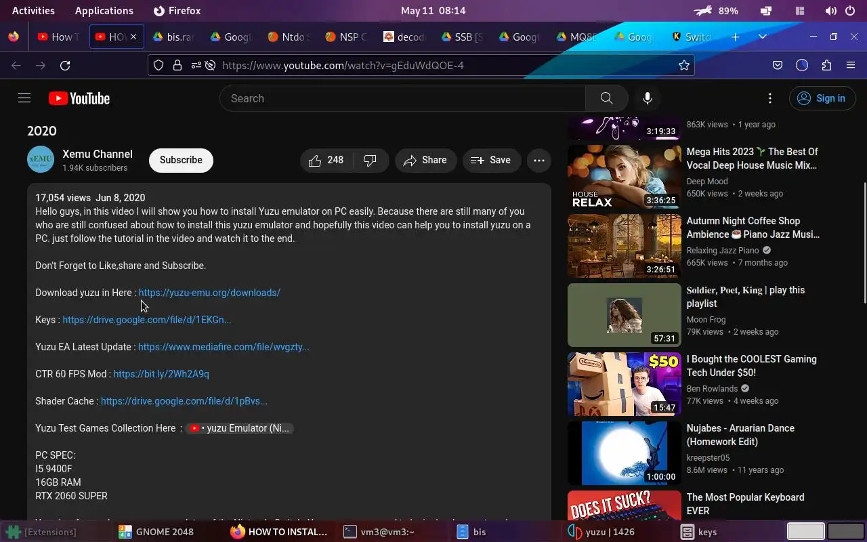This screenshot has height=542, width=867.
Task: Activate voice search microphone
Action: pos(648,98)
